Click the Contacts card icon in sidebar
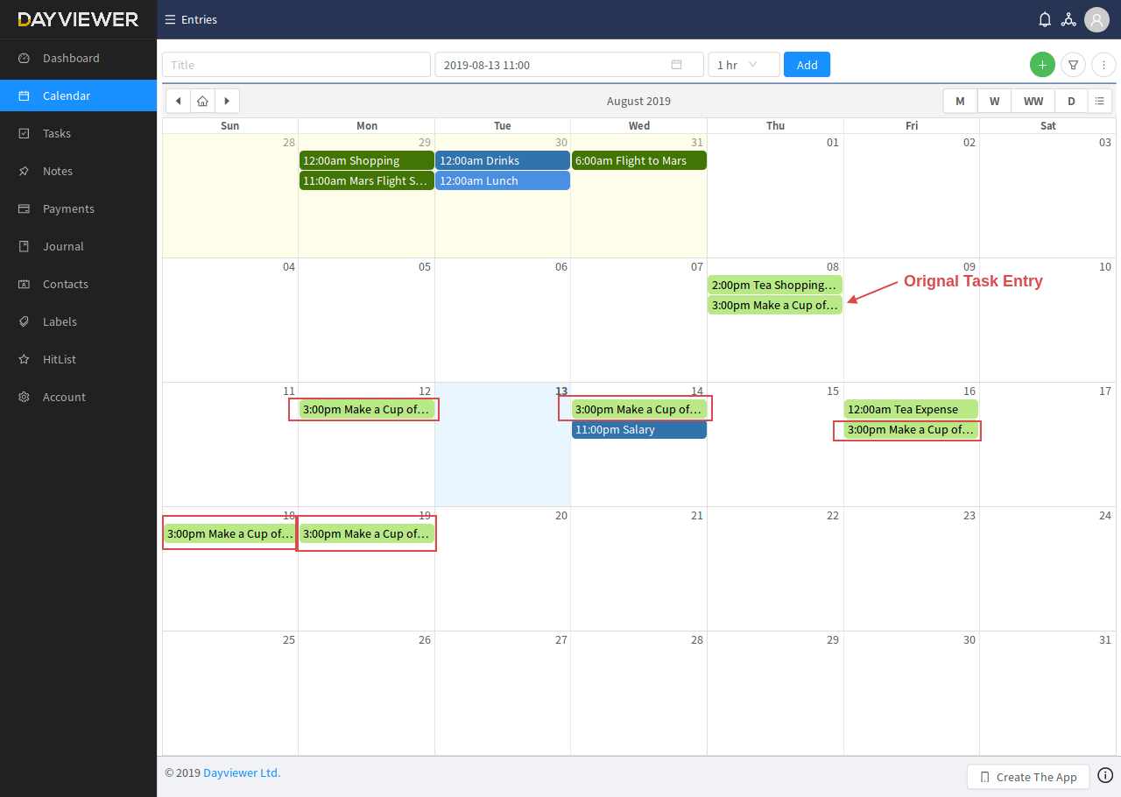This screenshot has height=797, width=1121. (25, 284)
